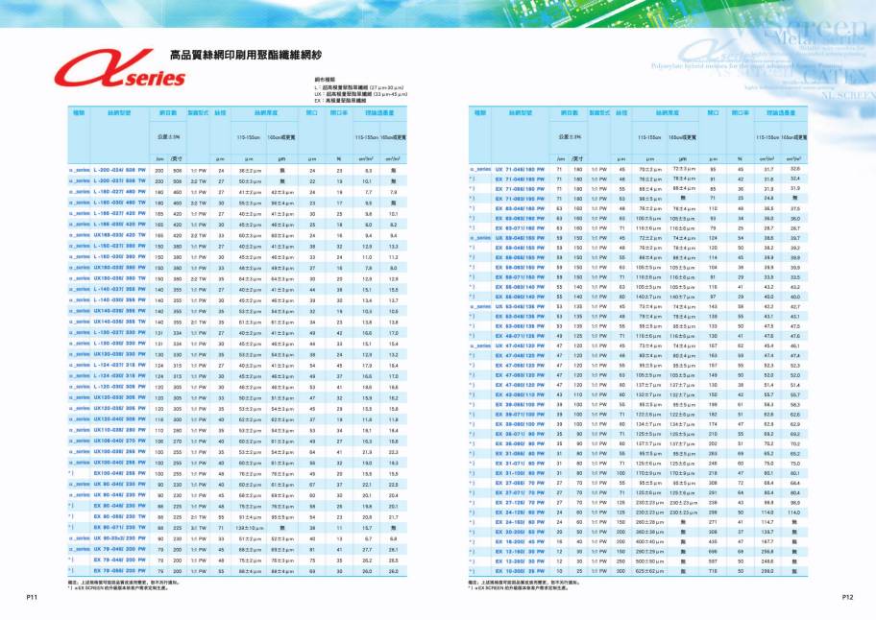Click the 'L：超高模量聚酯單纖維' legend line

click(358, 87)
